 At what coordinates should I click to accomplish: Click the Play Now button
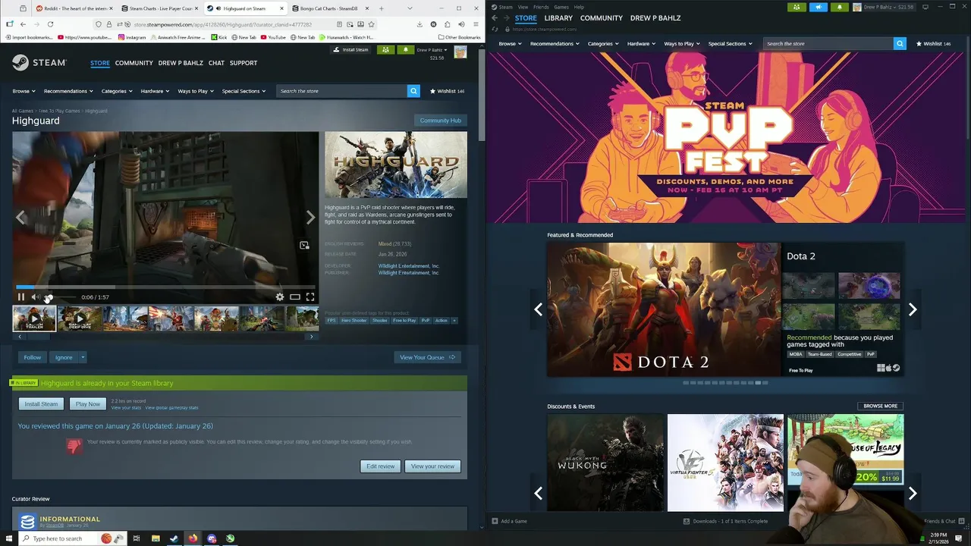point(87,404)
